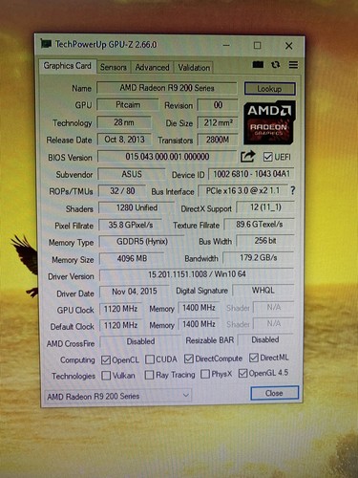Screen dimensions: 358x478
Task: Click the Driver Version 15.201.1151.1008 value
Action: pos(197,274)
